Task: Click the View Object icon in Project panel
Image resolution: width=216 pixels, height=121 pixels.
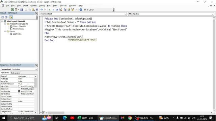Action: (x=6, y=17)
